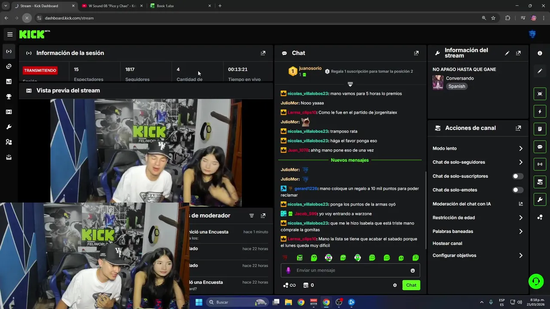Click the profile avatar in the top right
Image resolution: width=550 pixels, height=309 pixels.
pos(532,34)
